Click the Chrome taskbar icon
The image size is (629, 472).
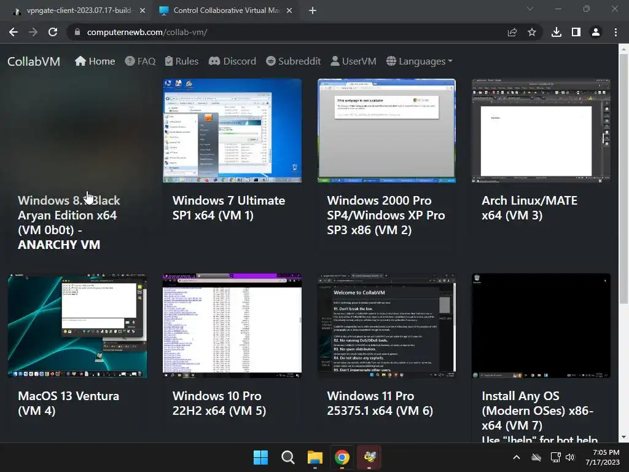coord(342,457)
